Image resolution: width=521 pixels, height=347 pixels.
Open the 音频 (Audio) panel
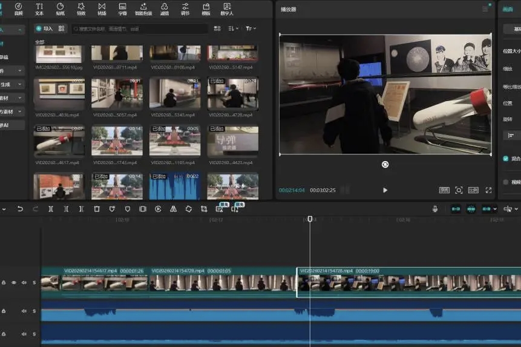click(x=18, y=8)
